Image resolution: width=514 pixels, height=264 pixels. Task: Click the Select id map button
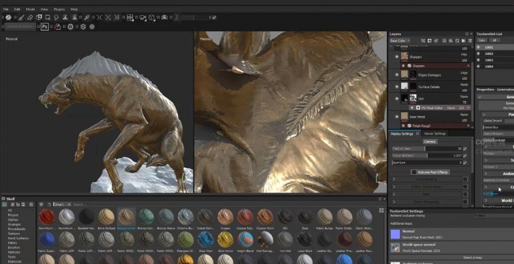472,258
